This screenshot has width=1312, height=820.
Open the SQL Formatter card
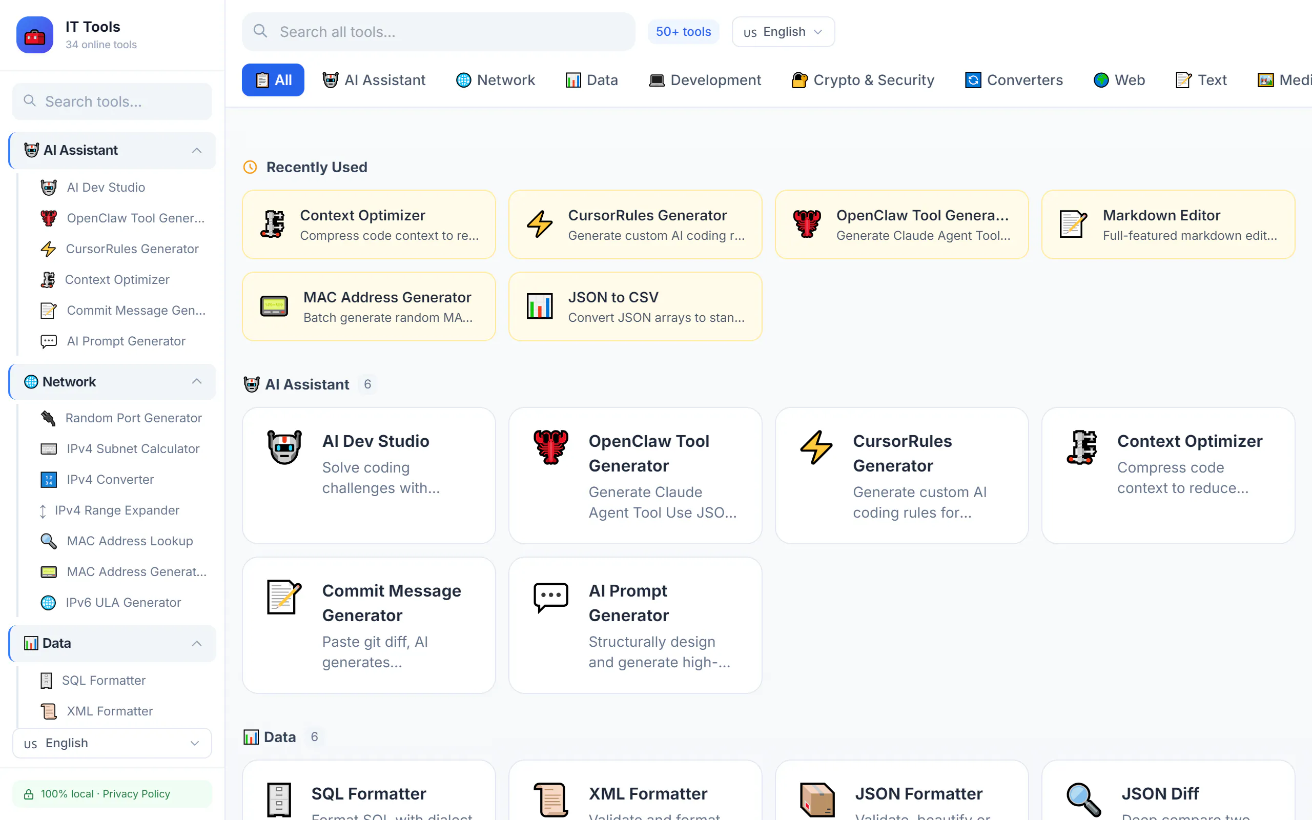click(368, 791)
